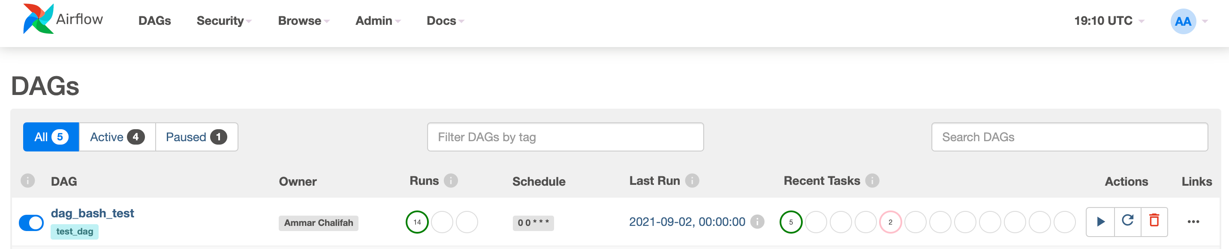Open the Browse dropdown menu

[304, 21]
